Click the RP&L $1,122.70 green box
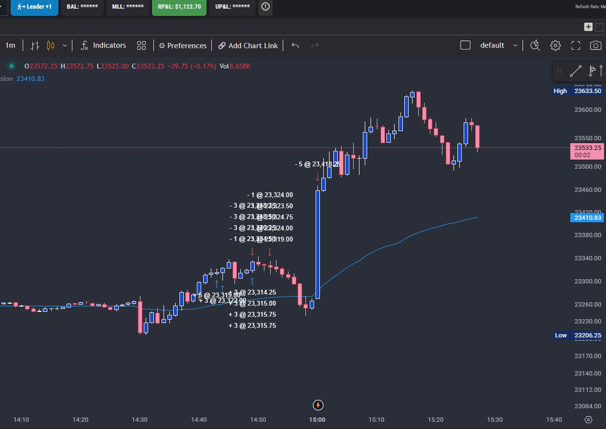Image resolution: width=606 pixels, height=429 pixels. (x=179, y=7)
